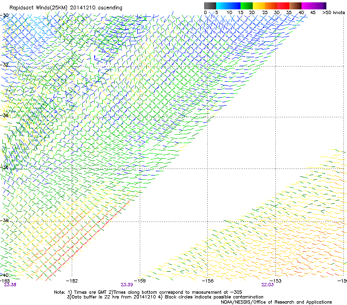The image size is (347, 305).
Task: Click the magenta-purple 40-50 knots legend color
Action: pyautogui.click(x=314, y=6)
